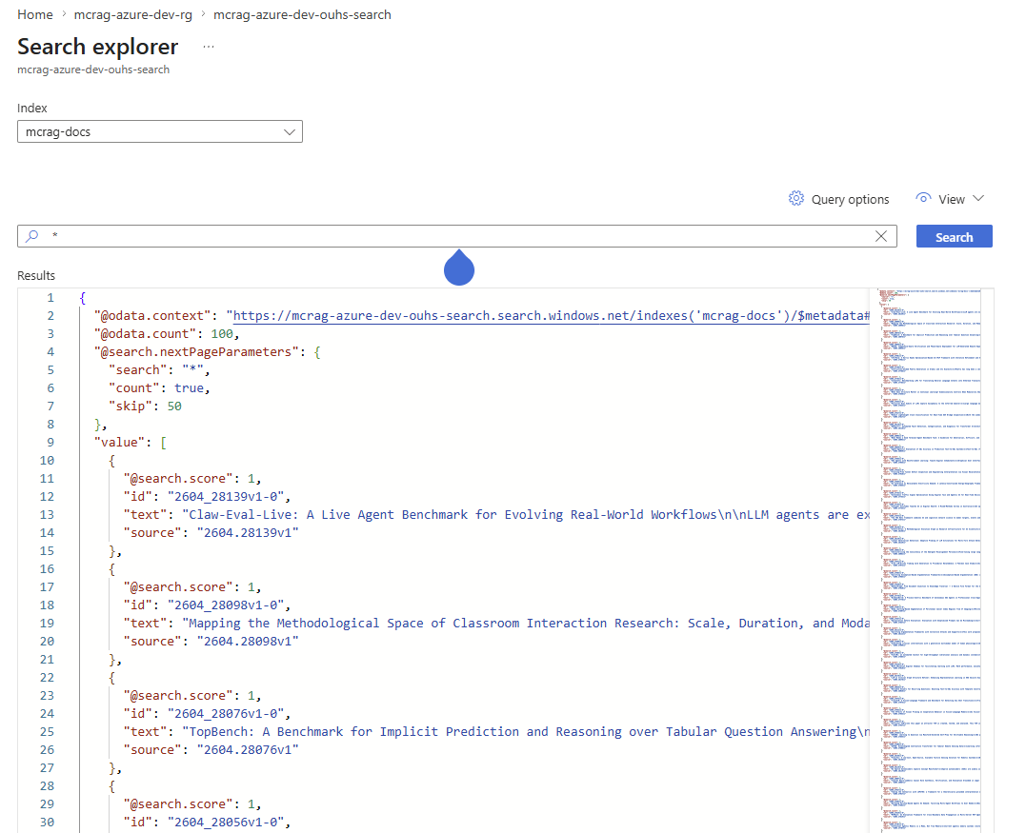Viewport: 1026px width, 833px height.
Task: Clear the search box with the X icon
Action: 881,236
